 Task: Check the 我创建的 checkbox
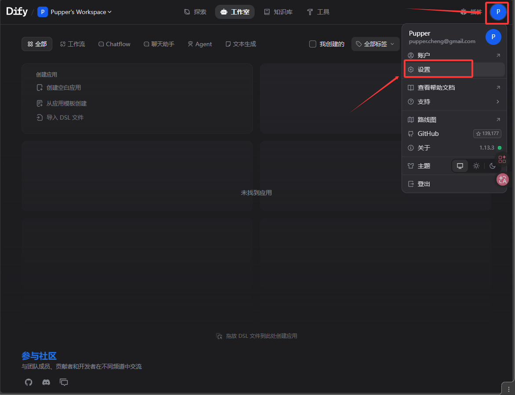click(313, 44)
